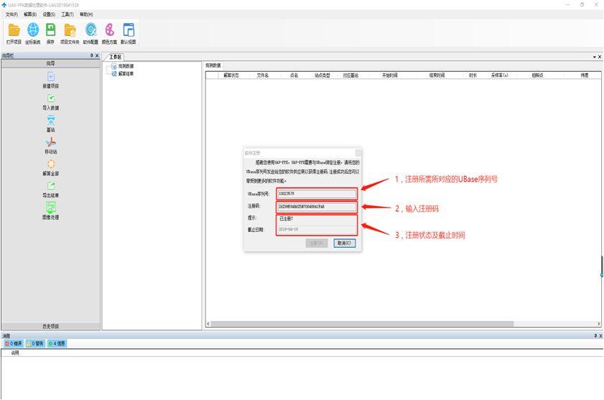Open the 坐标系统 coordinate system tool

coord(33,30)
